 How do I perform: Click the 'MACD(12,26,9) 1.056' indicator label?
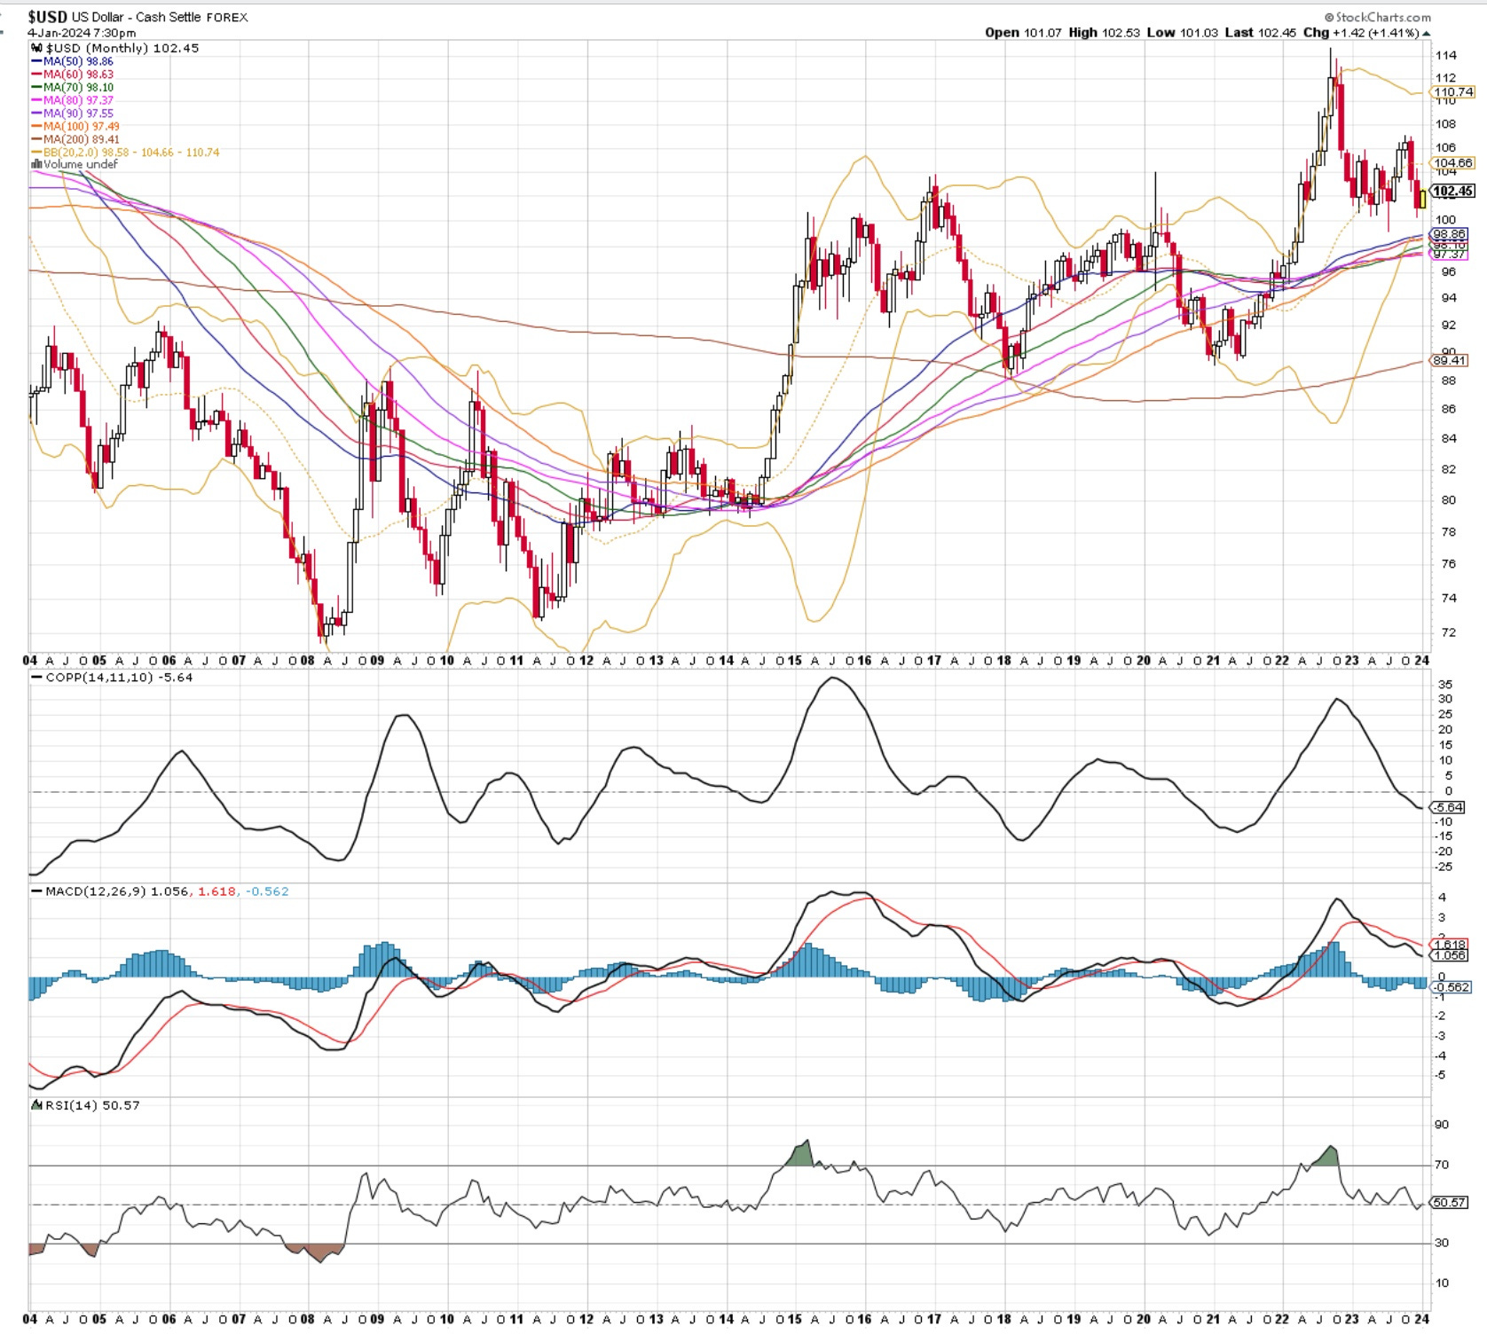click(116, 891)
